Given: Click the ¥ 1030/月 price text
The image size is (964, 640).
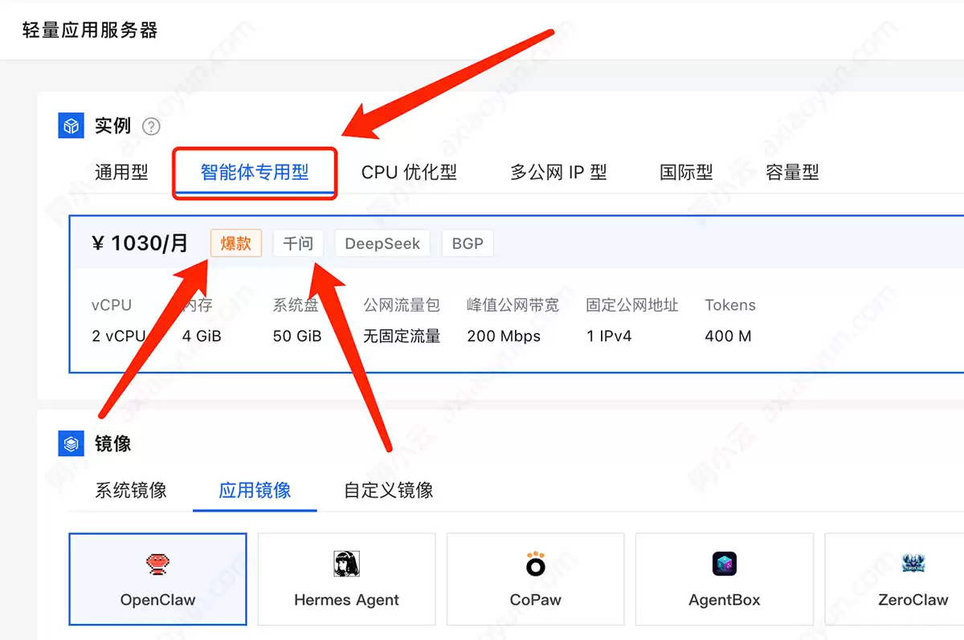Looking at the screenshot, I should click(x=141, y=243).
